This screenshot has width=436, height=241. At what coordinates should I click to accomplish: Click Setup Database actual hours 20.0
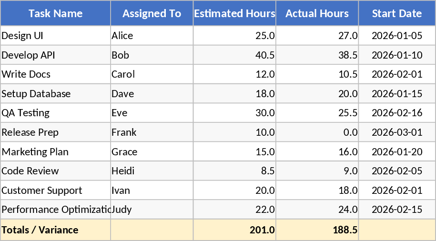(x=317, y=94)
